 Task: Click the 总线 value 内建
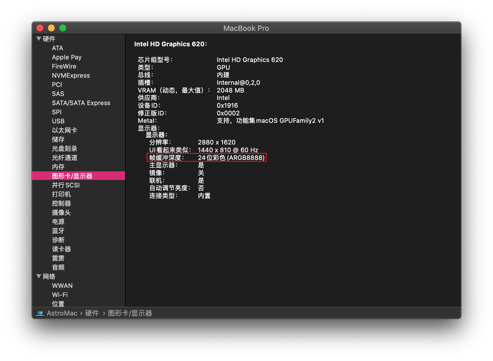click(x=223, y=75)
